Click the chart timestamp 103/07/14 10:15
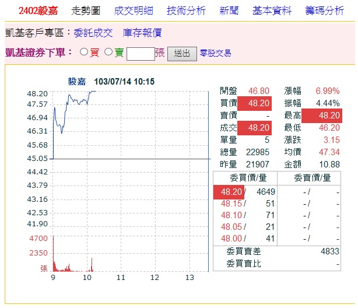 (x=124, y=82)
